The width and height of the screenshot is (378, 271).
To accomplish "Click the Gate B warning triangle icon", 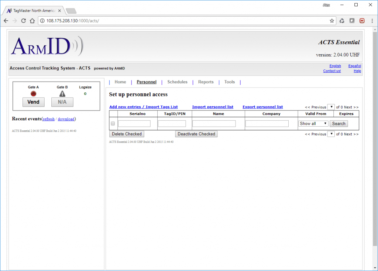I will [x=62, y=94].
